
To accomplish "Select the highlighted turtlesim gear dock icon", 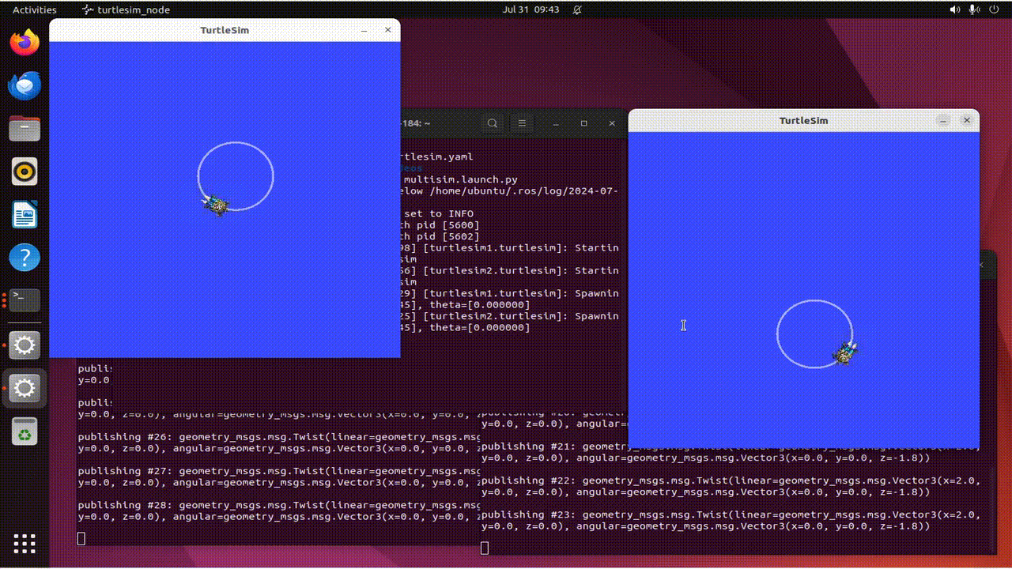I will coord(25,387).
